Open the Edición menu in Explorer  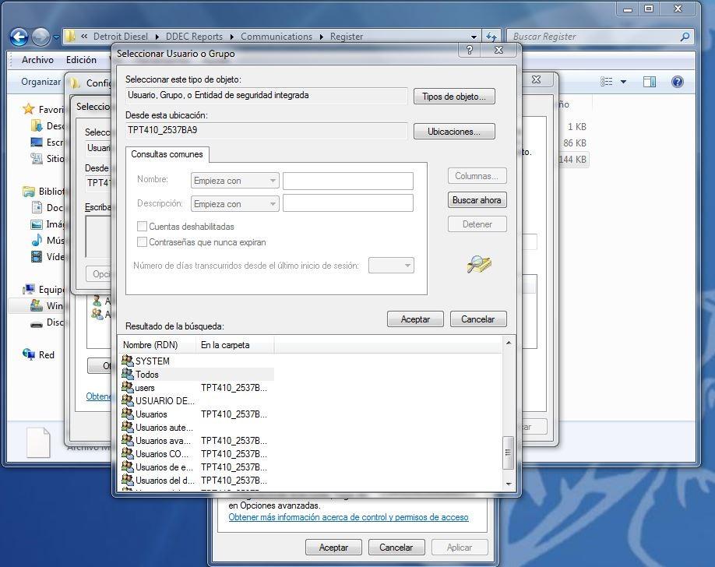point(81,60)
